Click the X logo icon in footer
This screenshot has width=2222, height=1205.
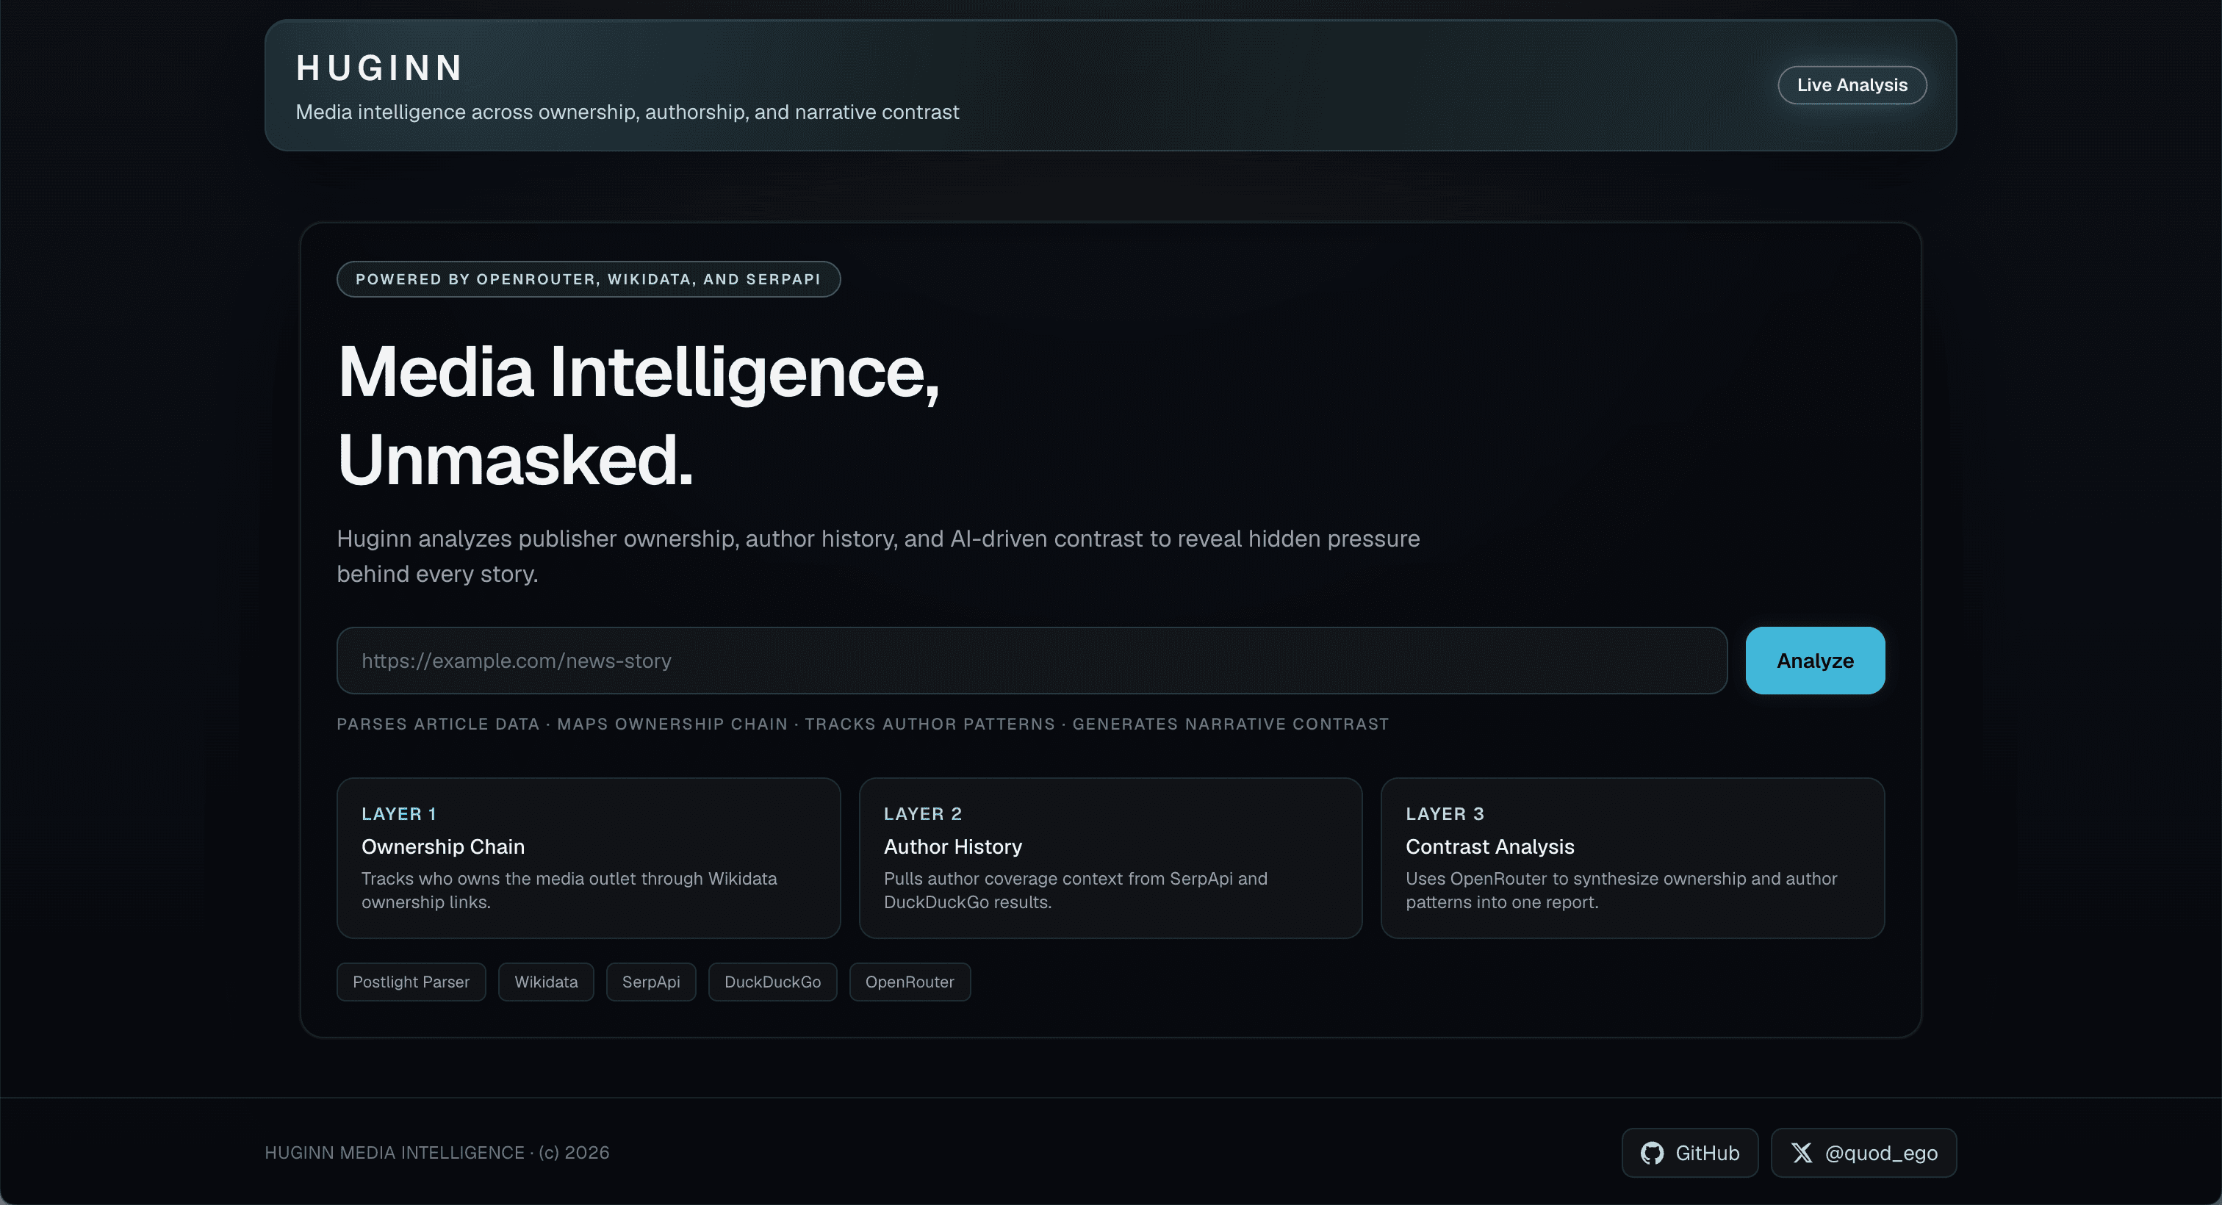point(1801,1152)
